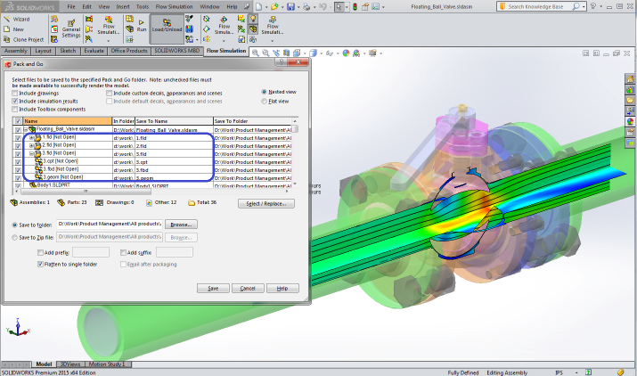Click the Save disk icon
637x376 pixels.
[290, 7]
